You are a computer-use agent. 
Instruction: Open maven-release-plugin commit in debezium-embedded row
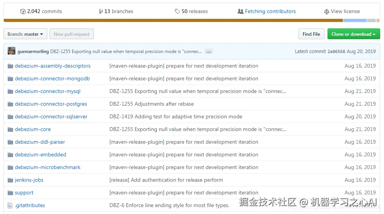pos(184,155)
